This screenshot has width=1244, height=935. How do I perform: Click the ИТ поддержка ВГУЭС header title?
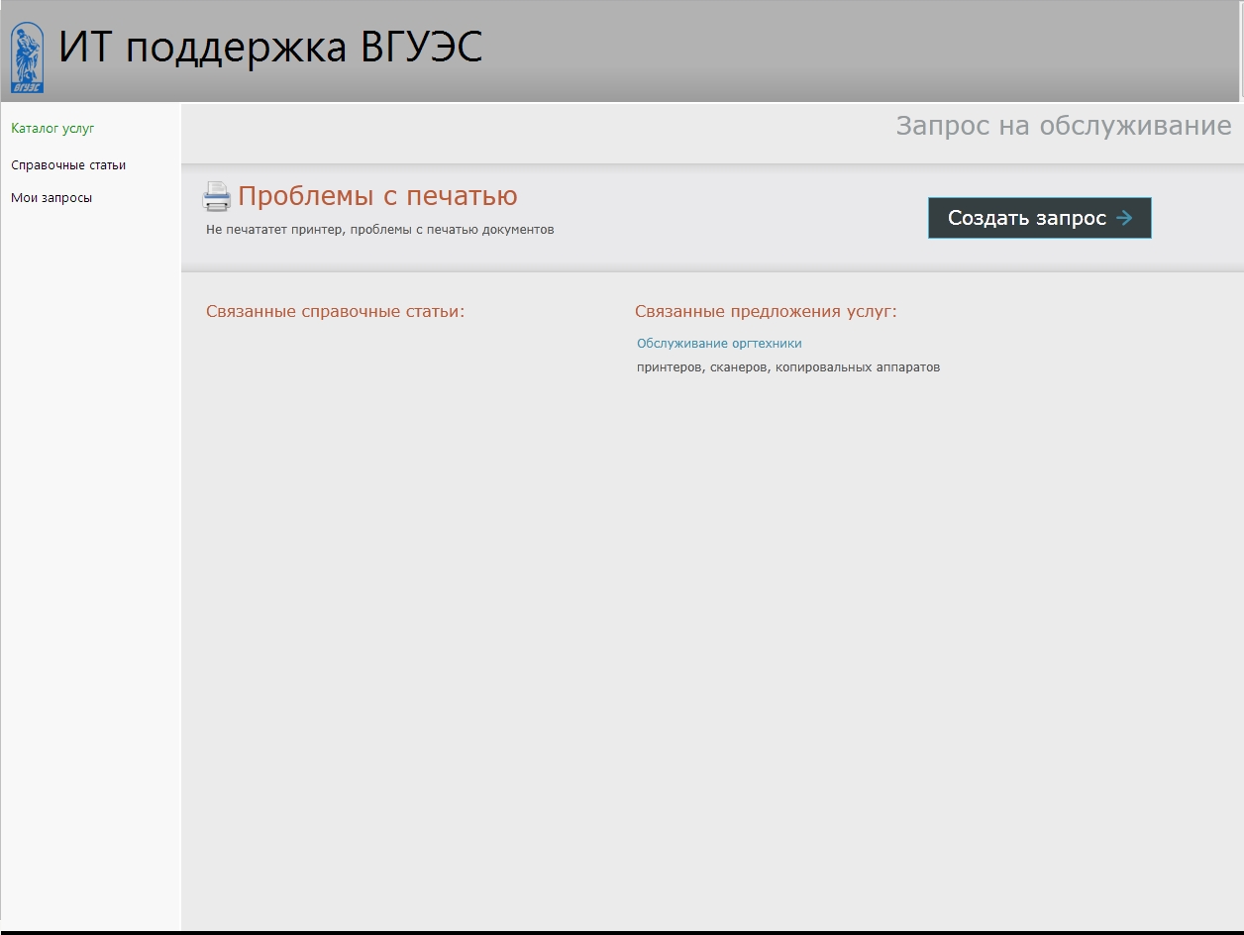[270, 49]
